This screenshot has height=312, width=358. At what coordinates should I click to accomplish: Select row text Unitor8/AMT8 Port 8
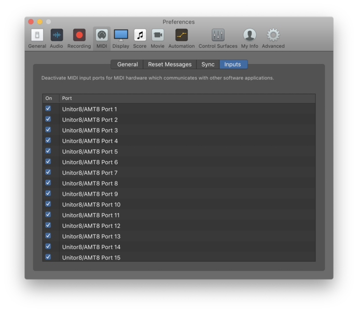(x=90, y=184)
